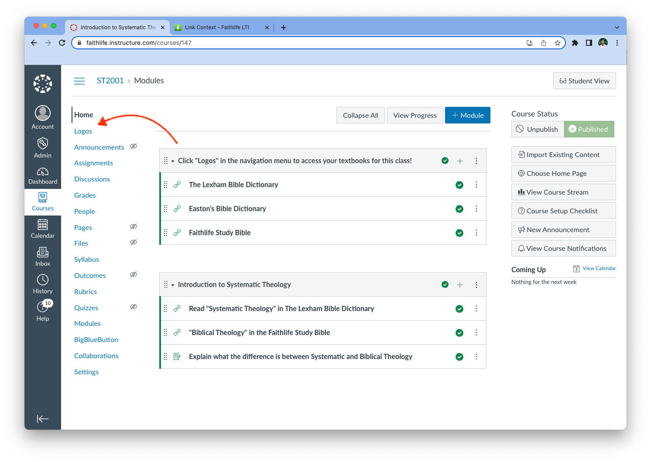The height and width of the screenshot is (462, 651).
Task: Collapse the Introduction to Systematic Theology module
Action: 173,285
